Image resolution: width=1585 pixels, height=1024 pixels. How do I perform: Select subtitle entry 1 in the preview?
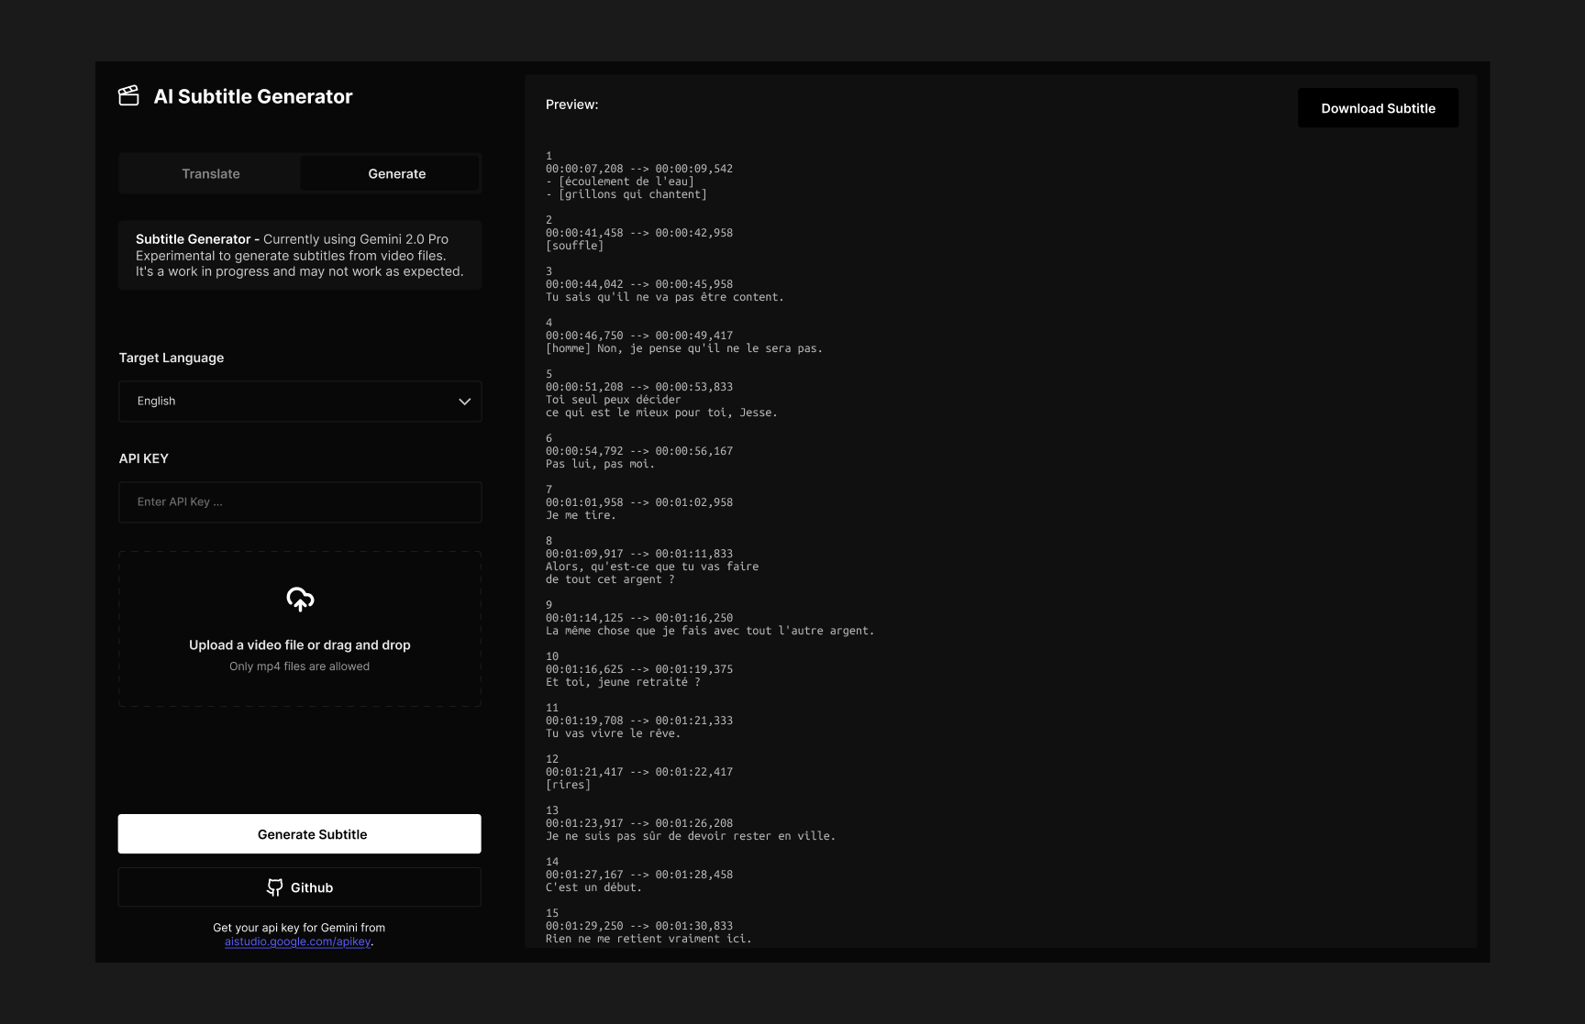click(549, 155)
